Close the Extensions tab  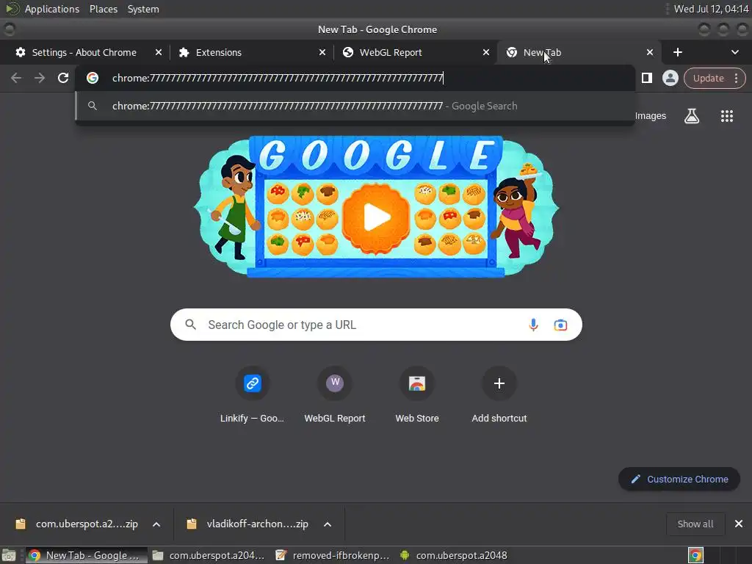322,52
